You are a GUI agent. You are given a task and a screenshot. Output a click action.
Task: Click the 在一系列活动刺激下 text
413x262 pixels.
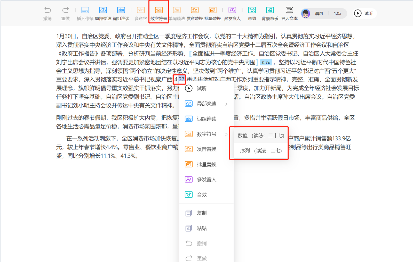click(91, 139)
